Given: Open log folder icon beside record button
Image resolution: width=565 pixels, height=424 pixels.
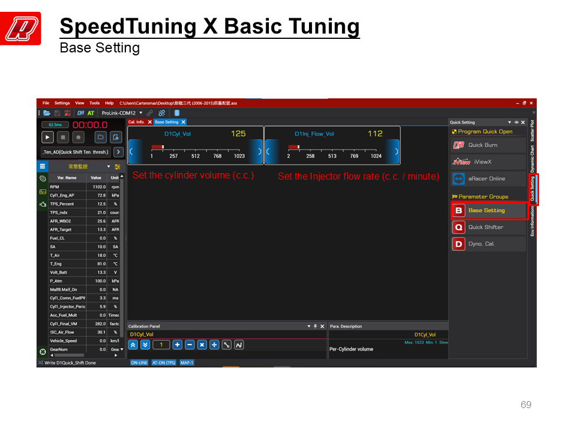Looking at the screenshot, I should (x=101, y=137).
